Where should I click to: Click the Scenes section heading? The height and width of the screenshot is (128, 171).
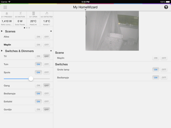point(10,31)
